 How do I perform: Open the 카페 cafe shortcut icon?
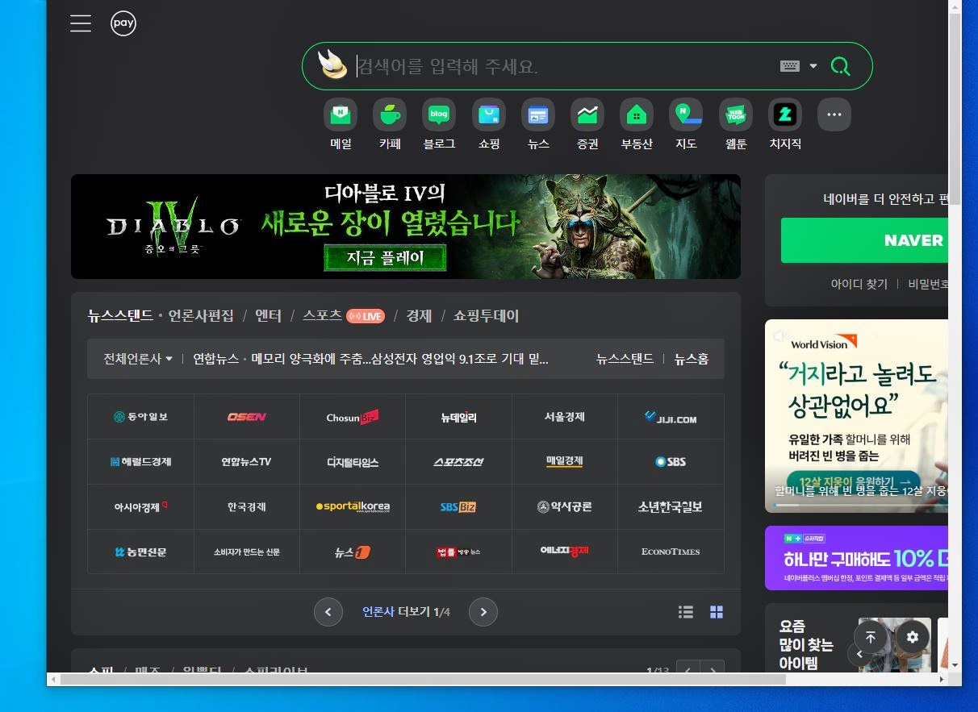coord(390,115)
